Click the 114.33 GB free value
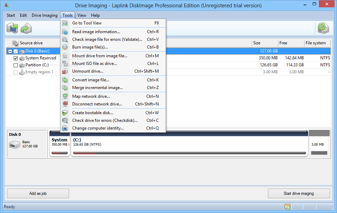Viewport: 337px width, 213px height. click(x=295, y=65)
